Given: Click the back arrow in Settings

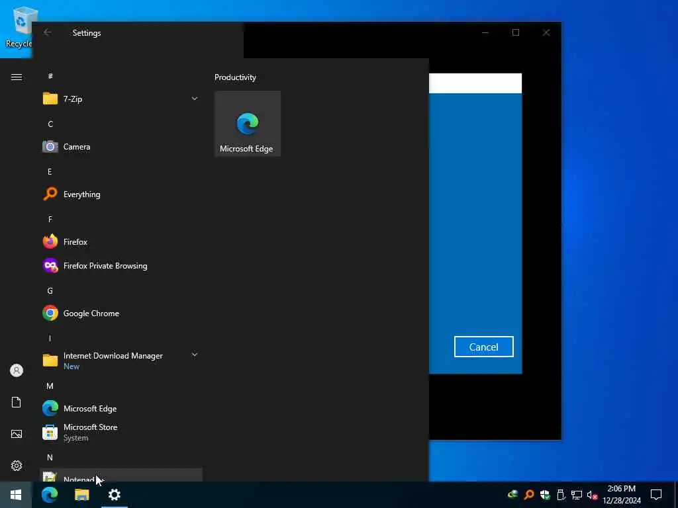Looking at the screenshot, I should pyautogui.click(x=48, y=32).
